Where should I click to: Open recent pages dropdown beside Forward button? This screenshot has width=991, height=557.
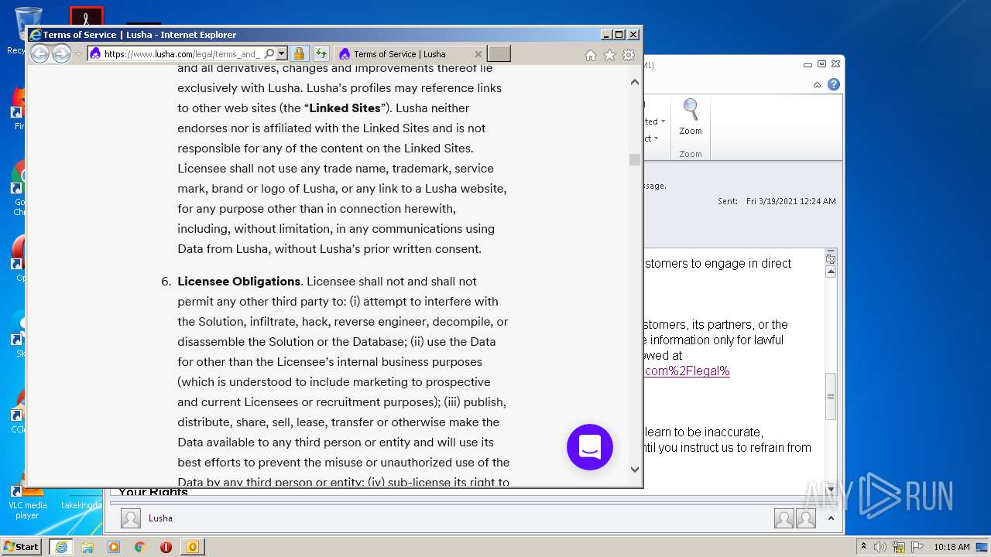[x=78, y=54]
